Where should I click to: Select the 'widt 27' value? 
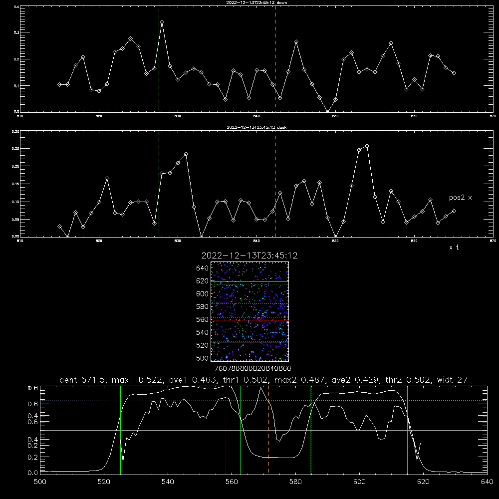(452, 380)
